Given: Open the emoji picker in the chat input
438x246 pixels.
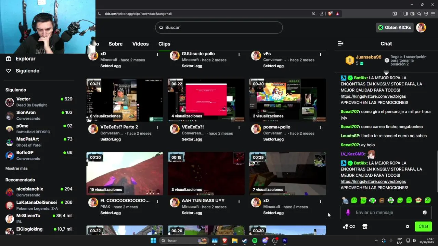Looking at the screenshot, I should pyautogui.click(x=425, y=213).
